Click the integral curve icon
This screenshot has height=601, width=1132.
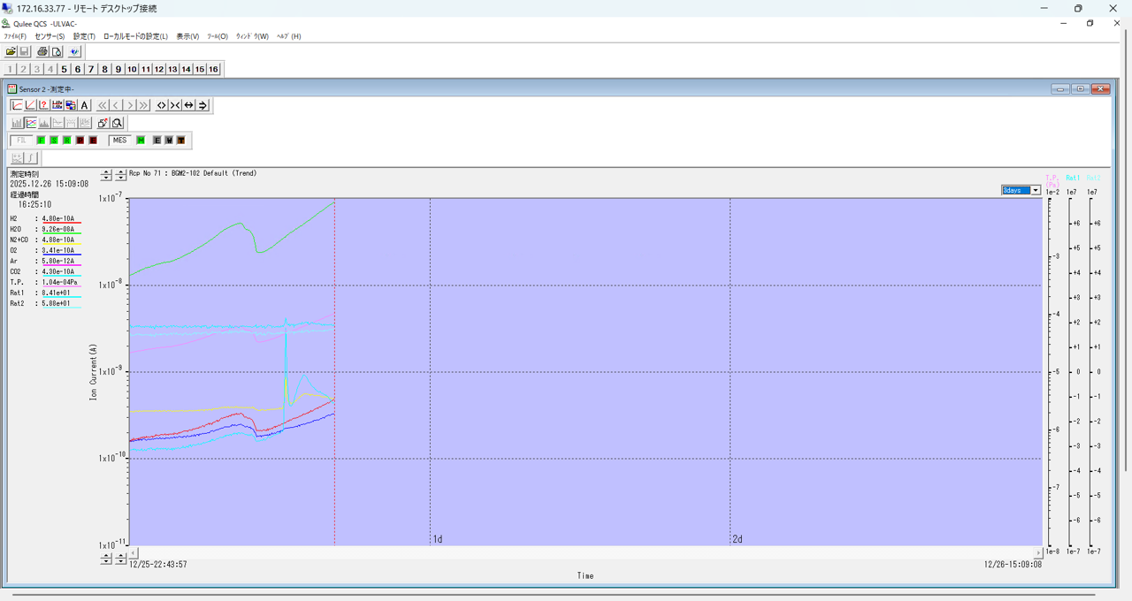tap(31, 158)
